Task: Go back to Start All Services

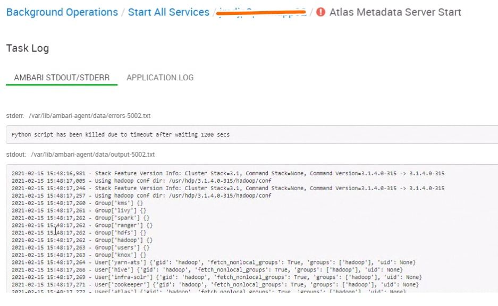Action: click(168, 12)
